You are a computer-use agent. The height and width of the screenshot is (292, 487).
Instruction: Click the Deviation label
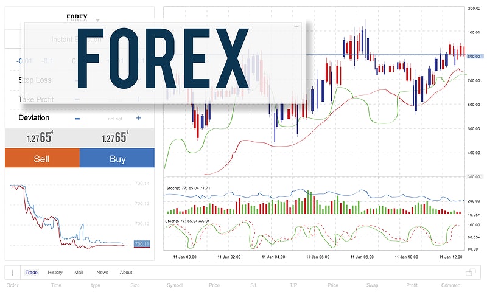(x=34, y=117)
